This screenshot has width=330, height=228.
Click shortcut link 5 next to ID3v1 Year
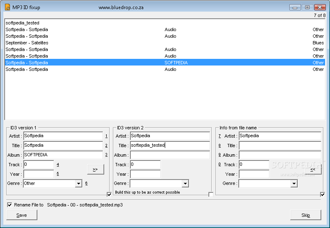pos(58,174)
